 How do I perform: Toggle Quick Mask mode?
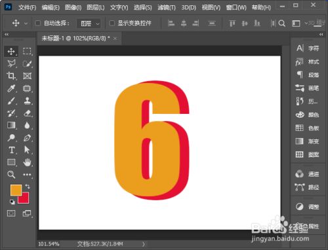[11, 213]
